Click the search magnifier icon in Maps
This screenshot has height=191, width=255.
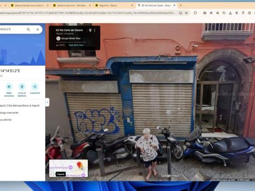tap(28, 29)
